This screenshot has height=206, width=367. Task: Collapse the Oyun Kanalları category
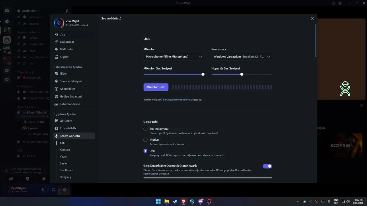coord(28,107)
